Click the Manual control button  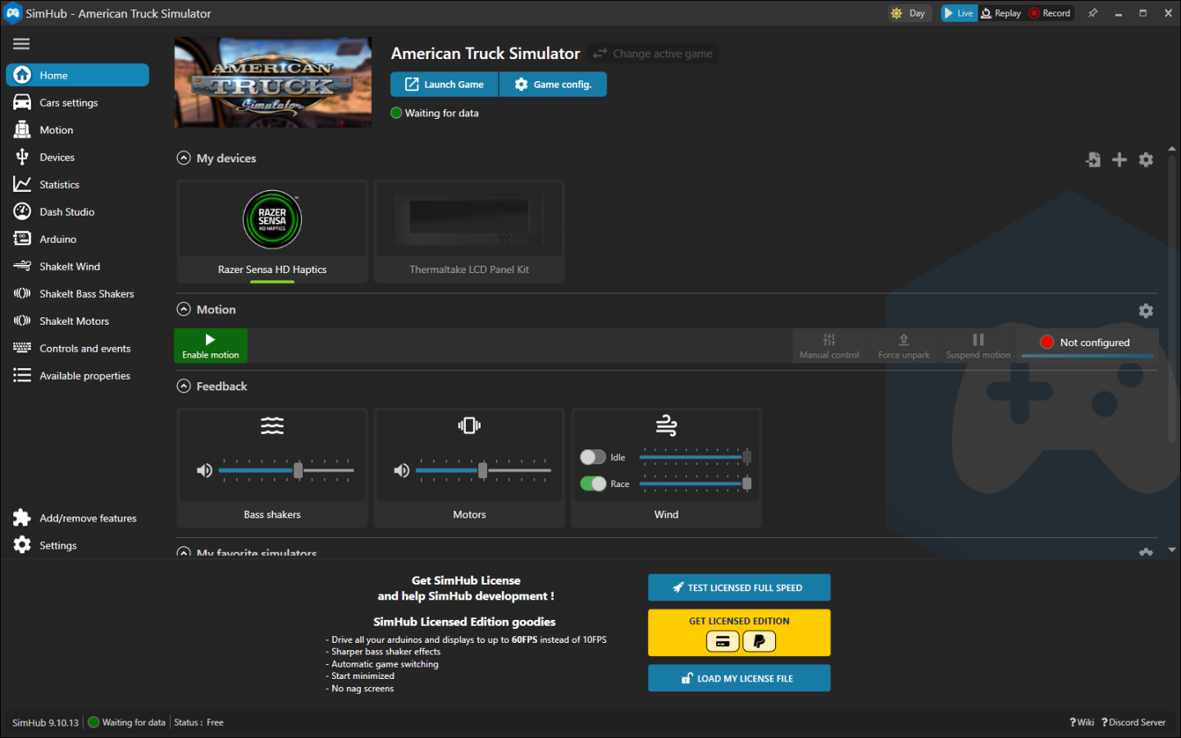[x=829, y=346]
